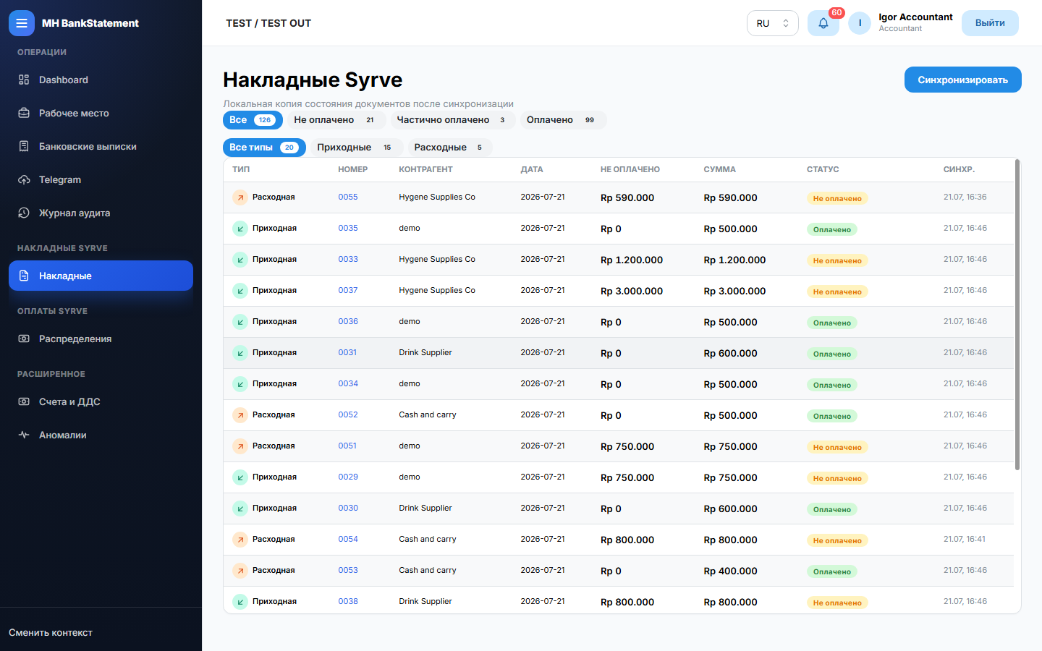The width and height of the screenshot is (1042, 651).
Task: Select the Все status filter tab
Action: tap(253, 120)
